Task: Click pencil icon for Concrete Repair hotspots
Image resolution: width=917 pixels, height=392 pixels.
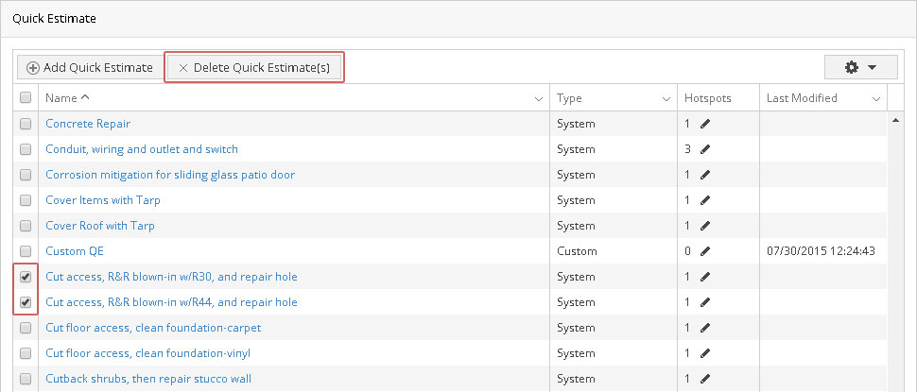Action: click(704, 124)
